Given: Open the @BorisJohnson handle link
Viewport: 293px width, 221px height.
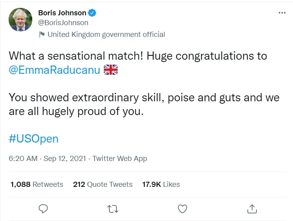Looking at the screenshot, I should 63,22.
